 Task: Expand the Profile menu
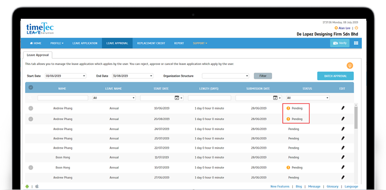pyautogui.click(x=57, y=43)
